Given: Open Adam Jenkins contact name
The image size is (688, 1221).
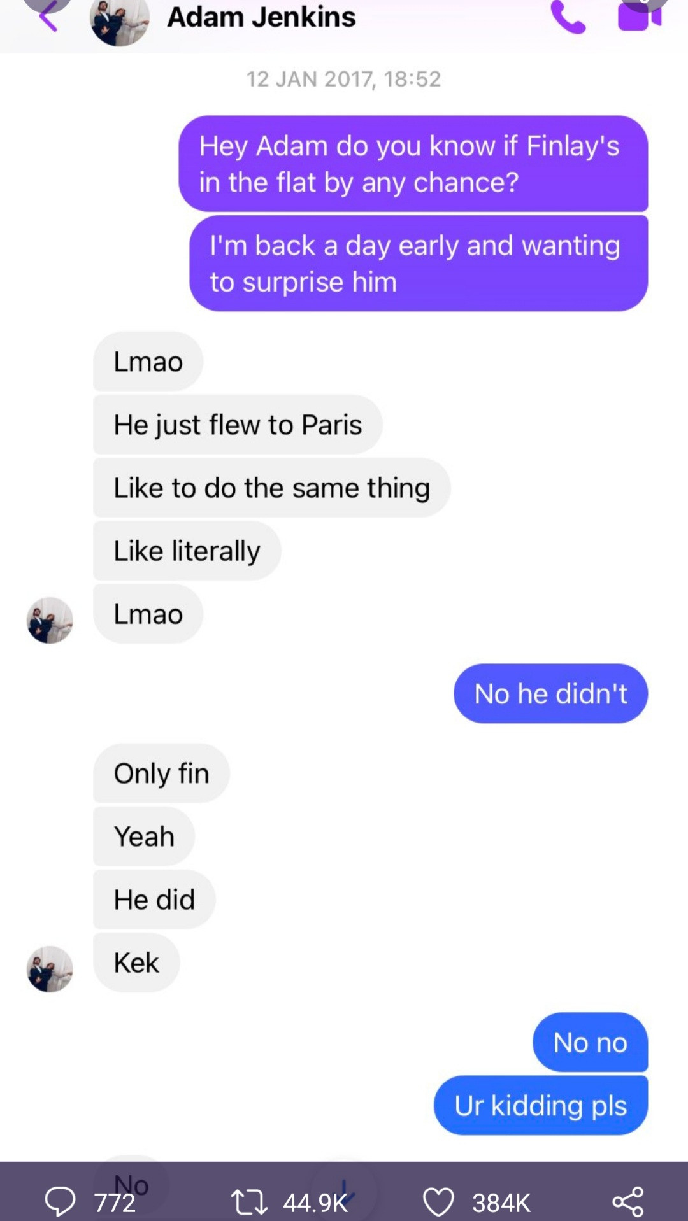Looking at the screenshot, I should click(261, 17).
